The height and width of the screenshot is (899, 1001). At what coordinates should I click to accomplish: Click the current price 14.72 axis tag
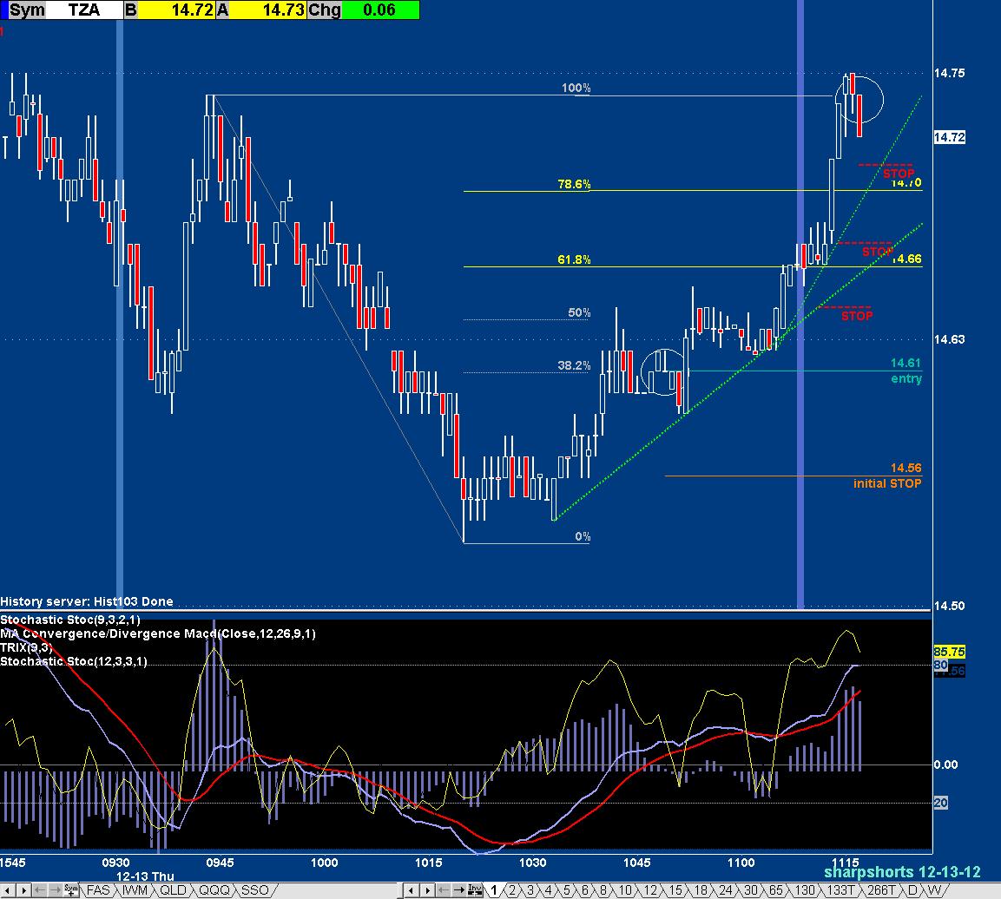(x=949, y=137)
